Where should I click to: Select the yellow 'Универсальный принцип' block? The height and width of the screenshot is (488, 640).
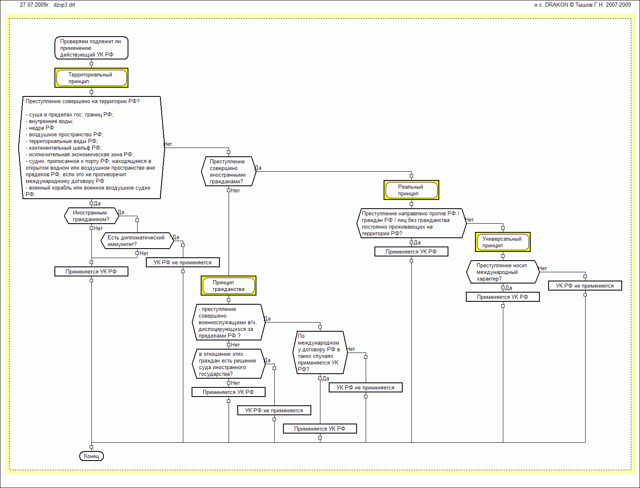[x=502, y=242]
